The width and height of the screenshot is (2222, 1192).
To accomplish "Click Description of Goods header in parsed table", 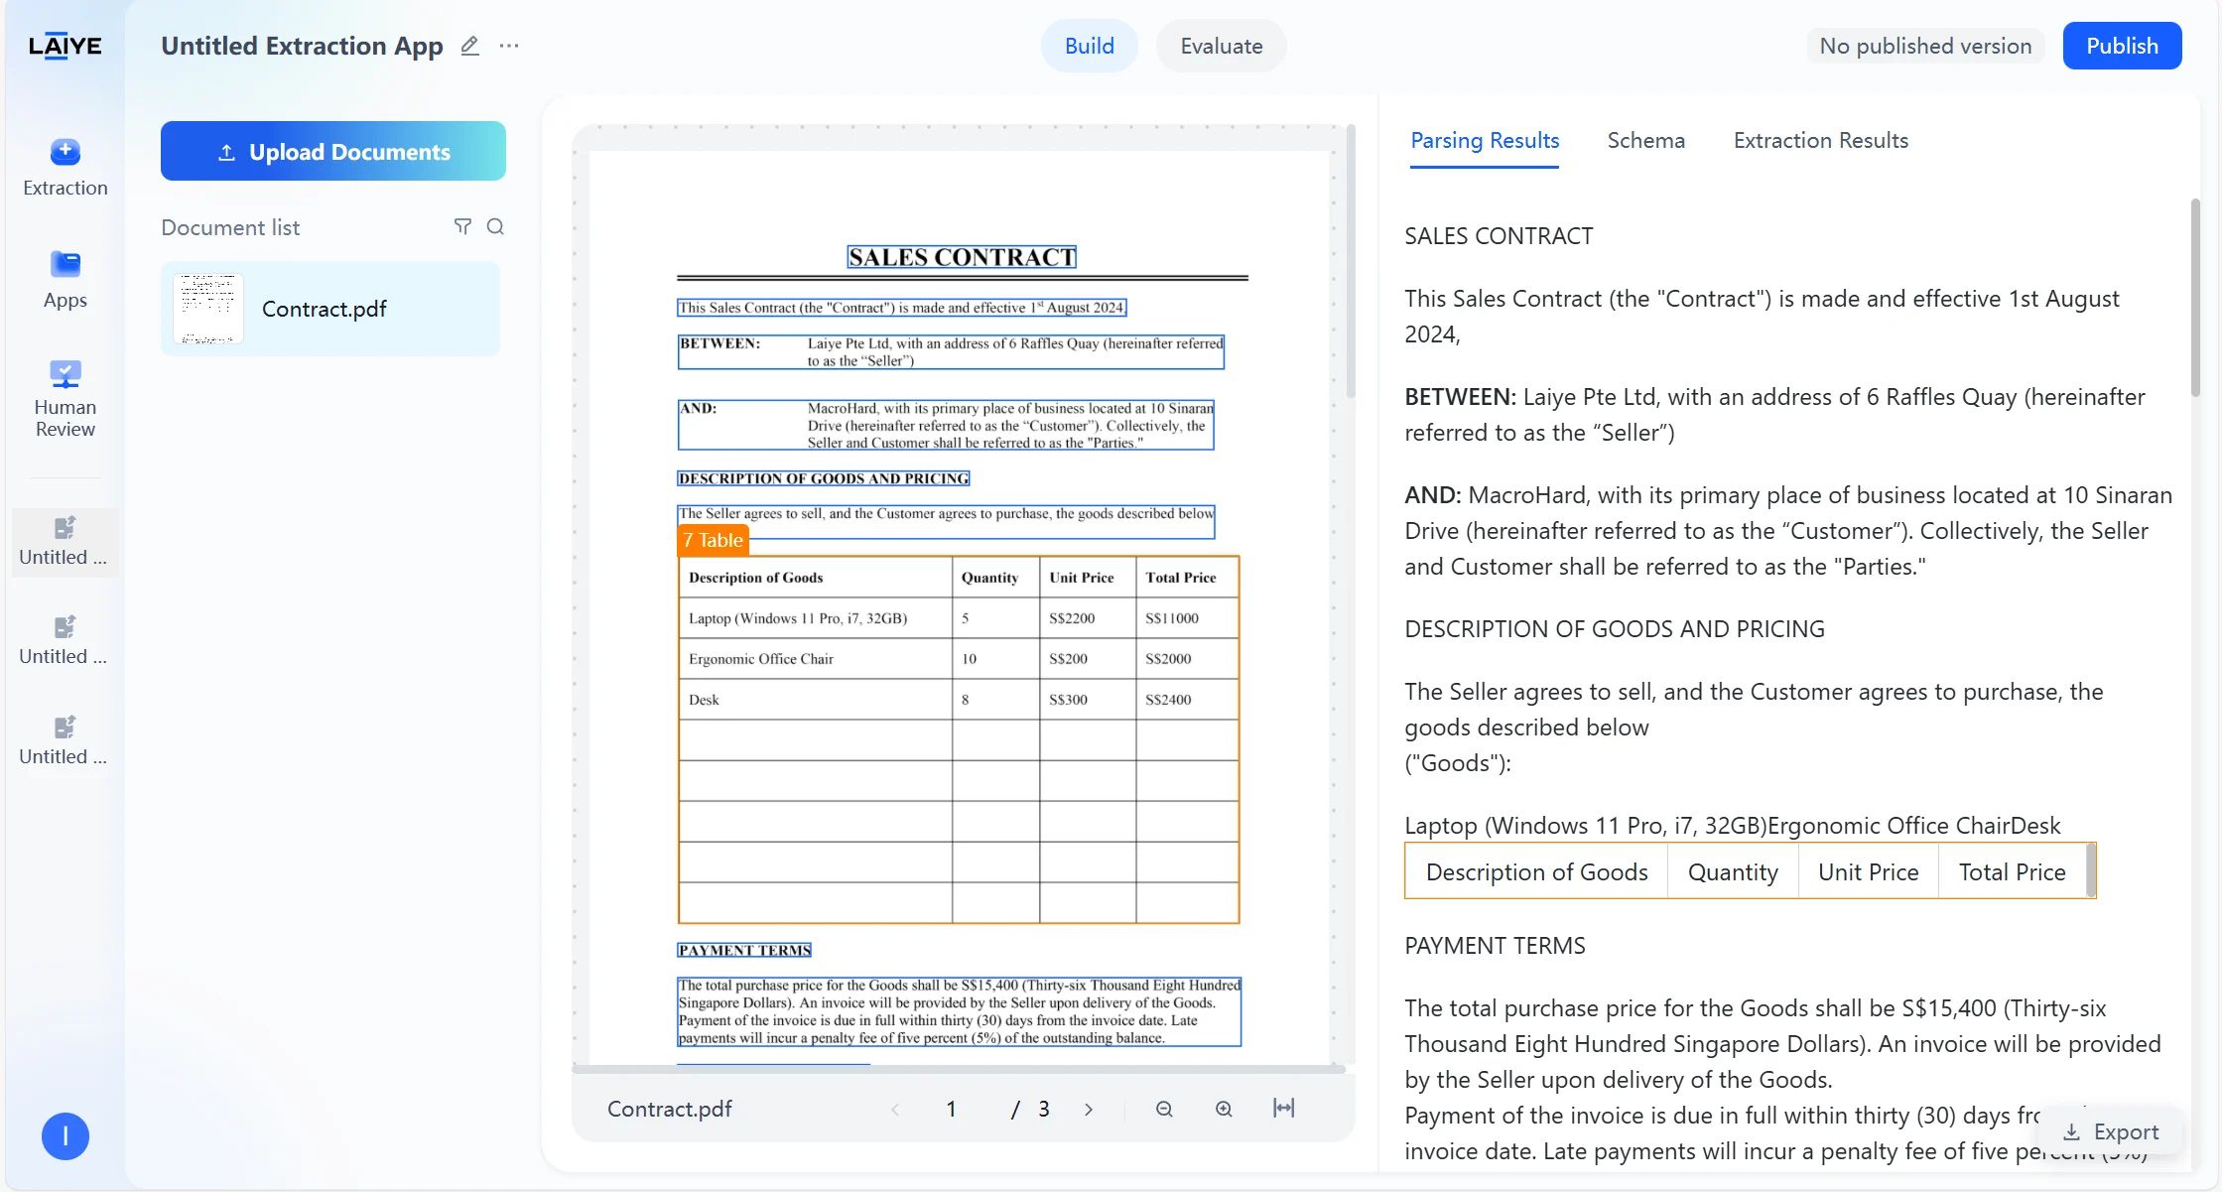I will pos(1536,872).
